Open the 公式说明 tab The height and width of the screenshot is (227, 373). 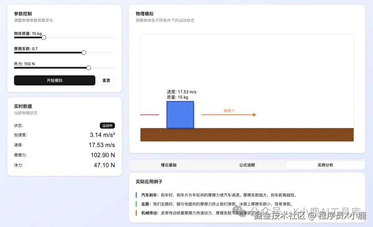247,165
